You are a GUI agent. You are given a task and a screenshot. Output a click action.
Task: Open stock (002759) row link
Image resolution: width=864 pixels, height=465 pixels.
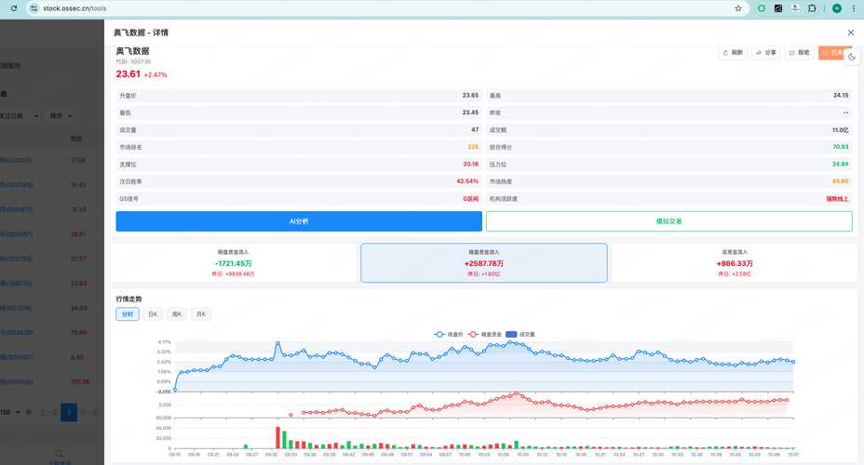(16, 259)
